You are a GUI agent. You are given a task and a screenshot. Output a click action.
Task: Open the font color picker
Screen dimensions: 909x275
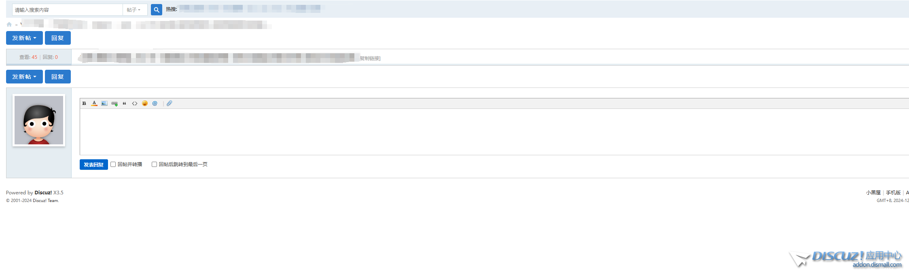tap(94, 104)
